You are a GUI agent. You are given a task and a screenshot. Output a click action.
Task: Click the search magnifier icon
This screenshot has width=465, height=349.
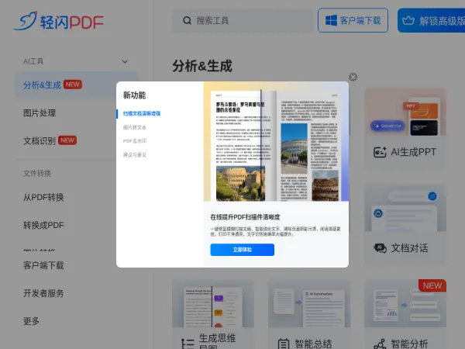[187, 20]
